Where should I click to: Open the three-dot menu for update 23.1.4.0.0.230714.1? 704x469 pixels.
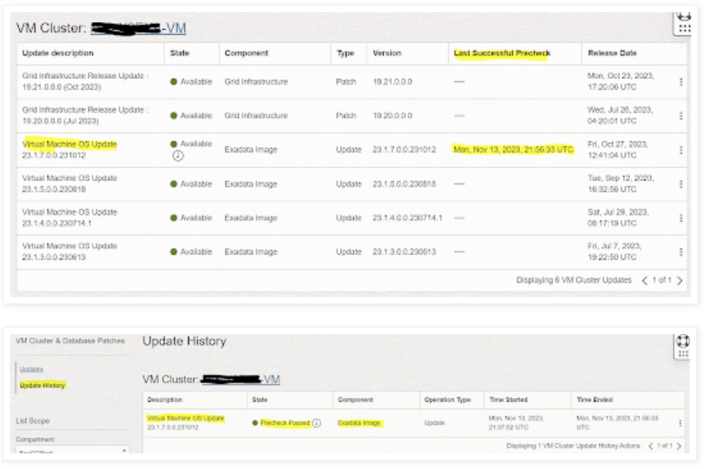coord(681,218)
